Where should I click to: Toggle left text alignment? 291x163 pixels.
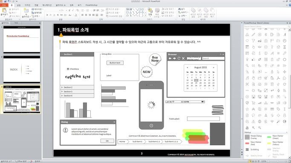[x=82, y=15]
